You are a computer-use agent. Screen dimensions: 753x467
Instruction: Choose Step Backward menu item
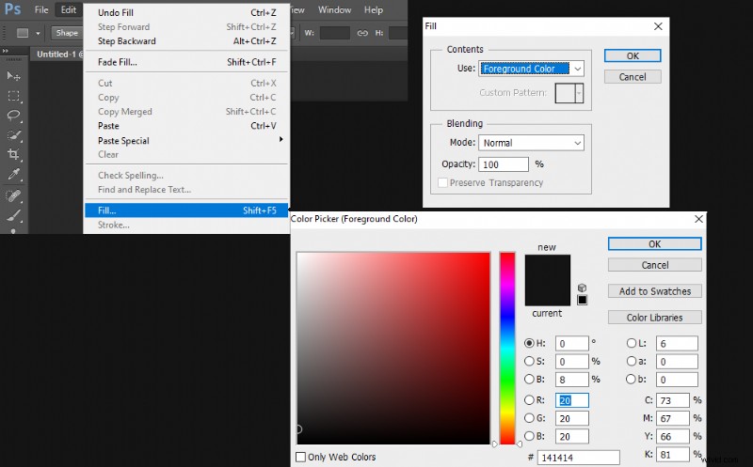pos(186,41)
